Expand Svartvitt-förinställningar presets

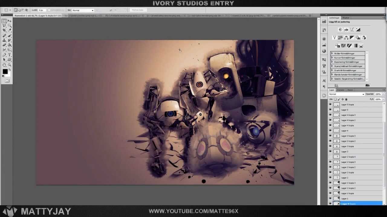(332, 70)
